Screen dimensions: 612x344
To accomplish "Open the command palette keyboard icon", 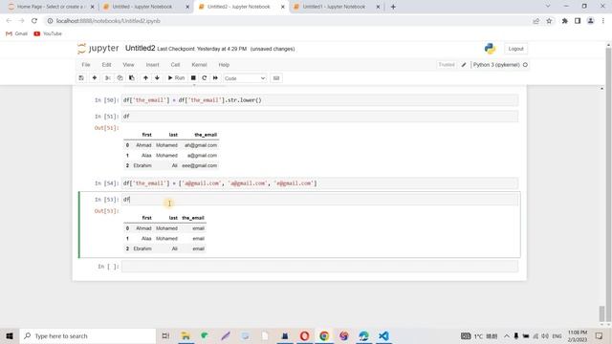I will (276, 78).
